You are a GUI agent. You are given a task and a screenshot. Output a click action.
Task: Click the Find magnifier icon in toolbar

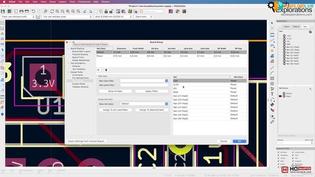[x=46, y=11]
